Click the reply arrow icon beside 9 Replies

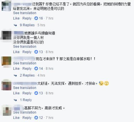click(x=15, y=25)
